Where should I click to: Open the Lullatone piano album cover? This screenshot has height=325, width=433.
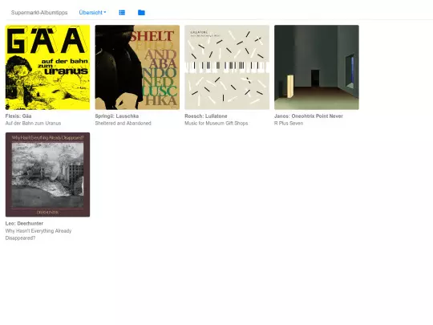tap(227, 67)
